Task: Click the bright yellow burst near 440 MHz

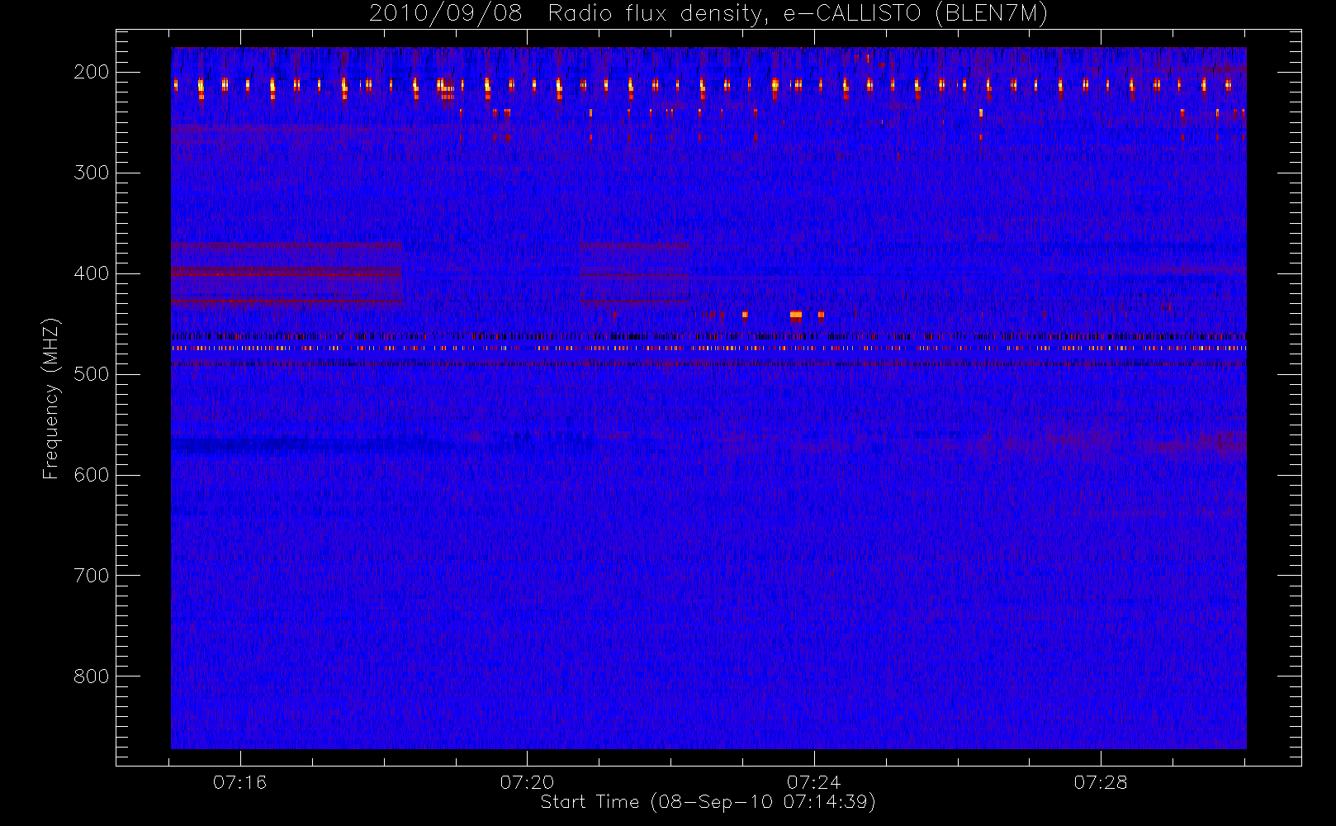Action: coord(796,315)
